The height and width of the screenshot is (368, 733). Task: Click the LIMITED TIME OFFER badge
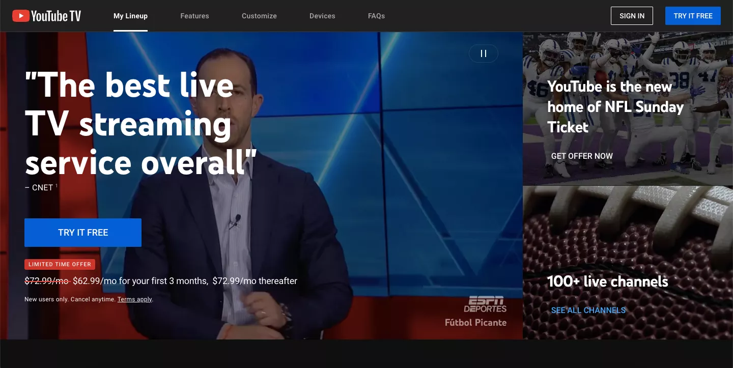pos(60,265)
